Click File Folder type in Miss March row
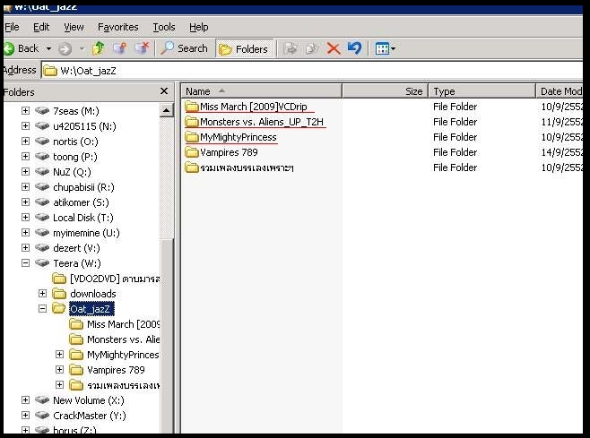Viewport: 590px width, 438px height. (x=455, y=107)
